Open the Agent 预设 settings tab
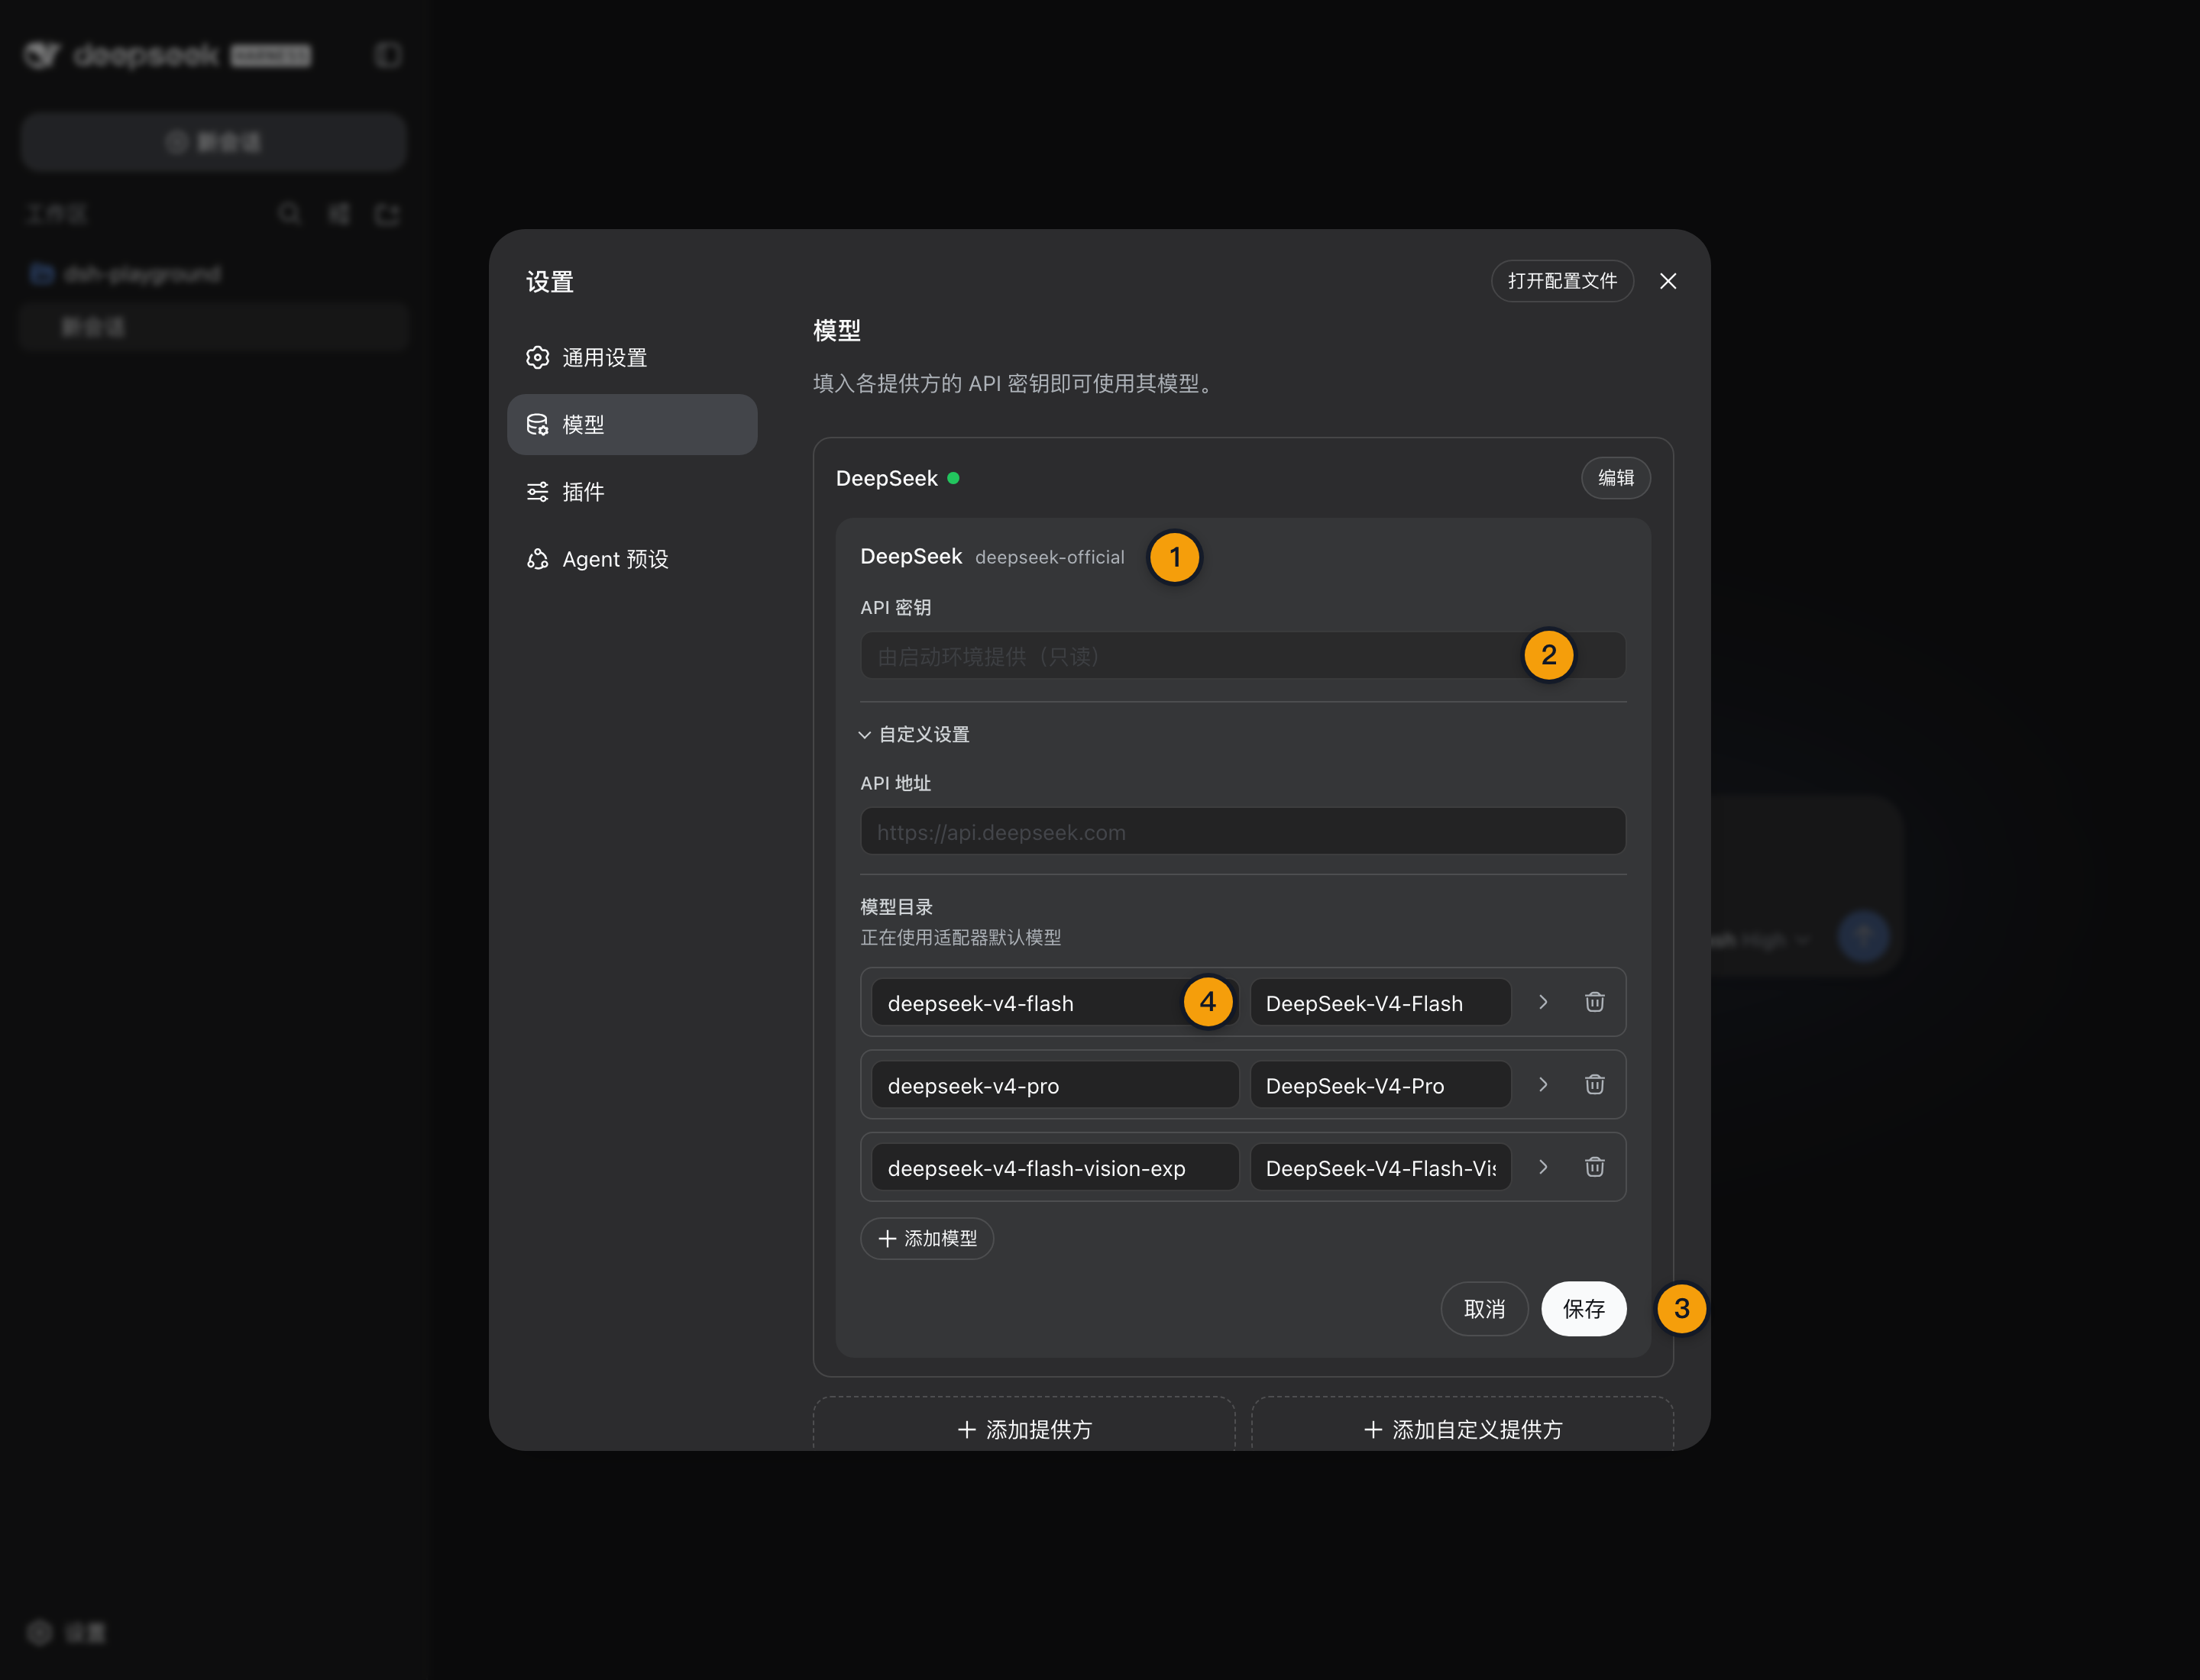Image resolution: width=2200 pixels, height=1680 pixels. coord(632,559)
